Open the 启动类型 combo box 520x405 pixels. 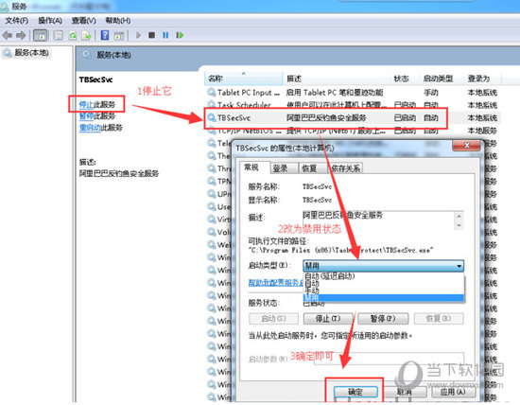tap(383, 266)
